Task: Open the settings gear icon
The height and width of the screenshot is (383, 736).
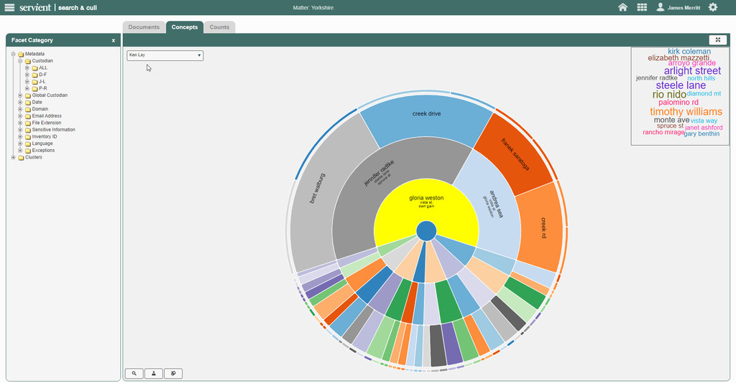Action: [712, 7]
